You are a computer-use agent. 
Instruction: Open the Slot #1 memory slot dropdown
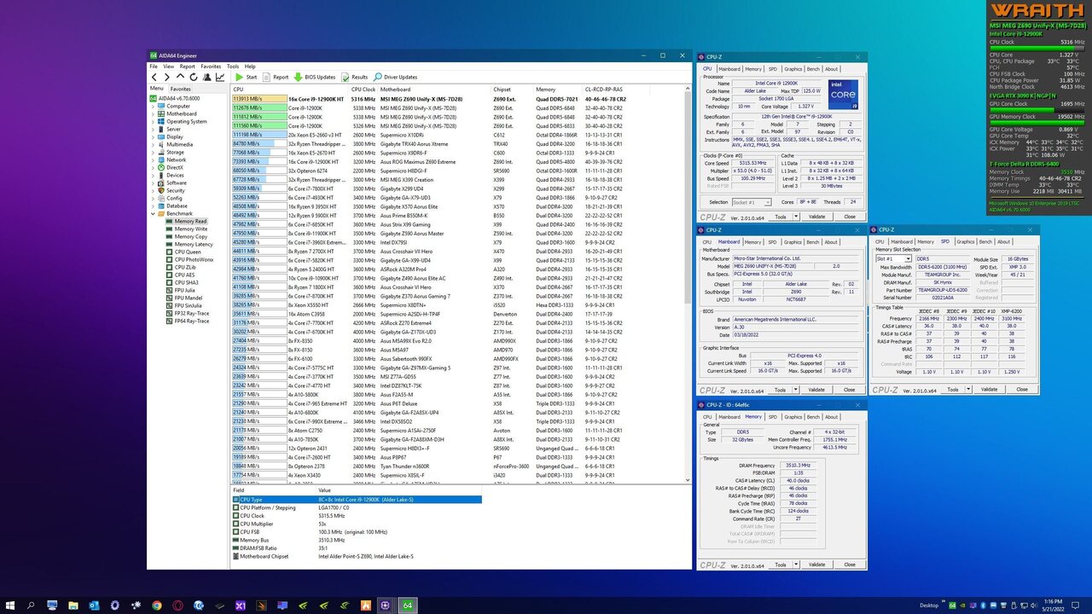(893, 258)
